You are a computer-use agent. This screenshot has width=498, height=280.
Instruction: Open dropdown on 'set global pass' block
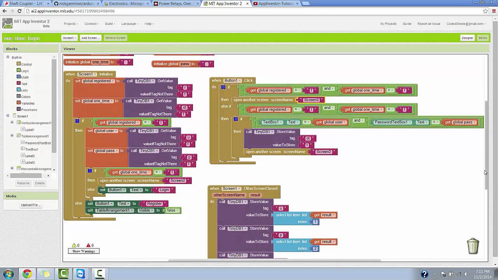[x=117, y=150]
